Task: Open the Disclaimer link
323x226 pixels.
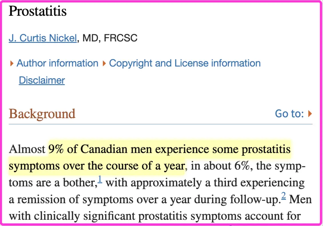Action: click(42, 80)
